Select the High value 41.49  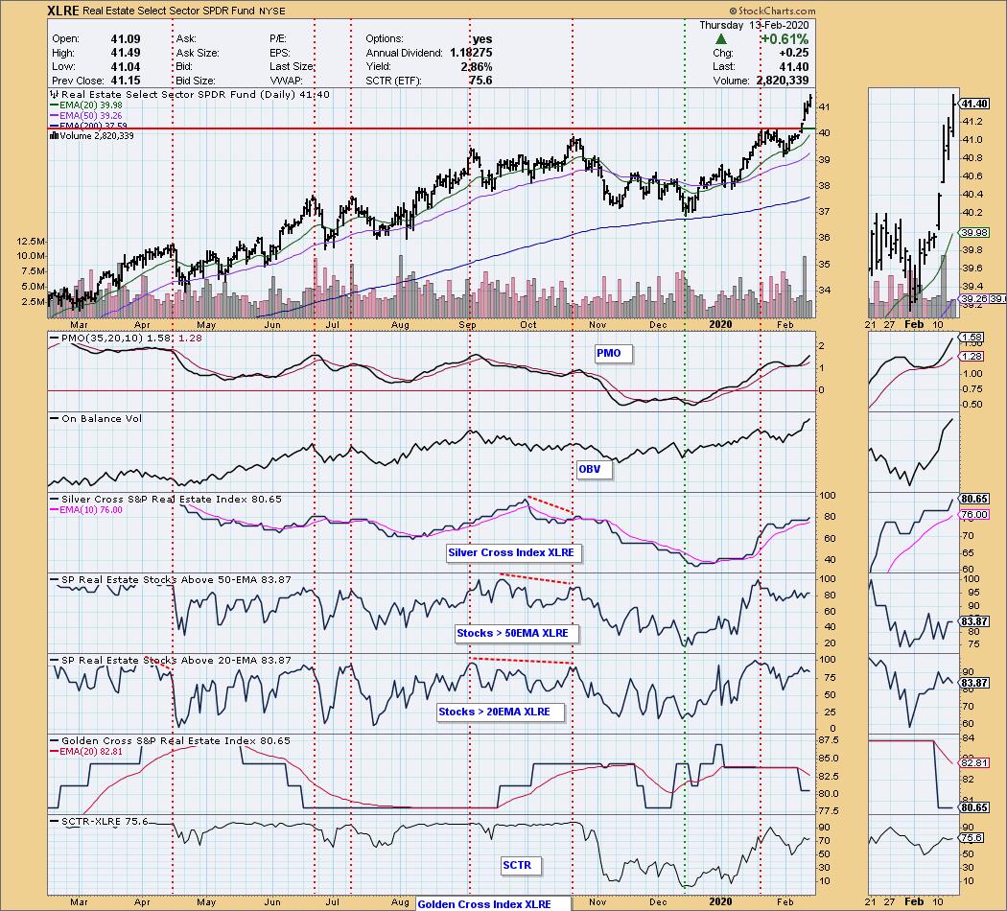126,53
